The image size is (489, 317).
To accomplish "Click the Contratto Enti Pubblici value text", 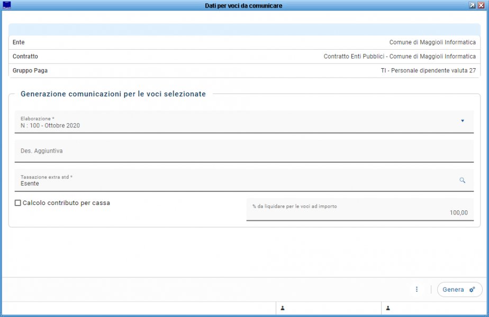I will (x=400, y=57).
